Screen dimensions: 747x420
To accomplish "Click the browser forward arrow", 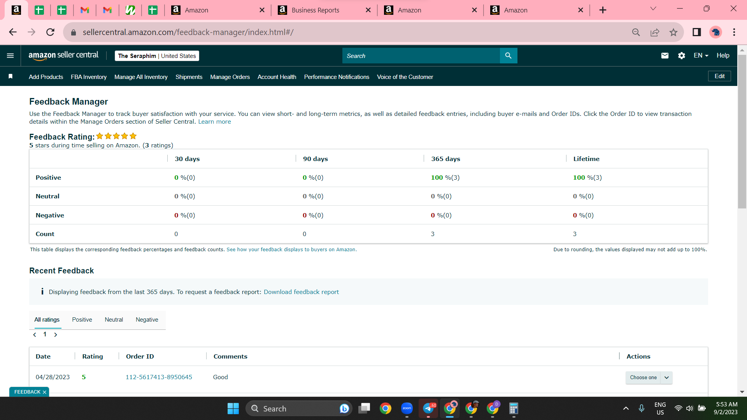I will (x=32, y=32).
